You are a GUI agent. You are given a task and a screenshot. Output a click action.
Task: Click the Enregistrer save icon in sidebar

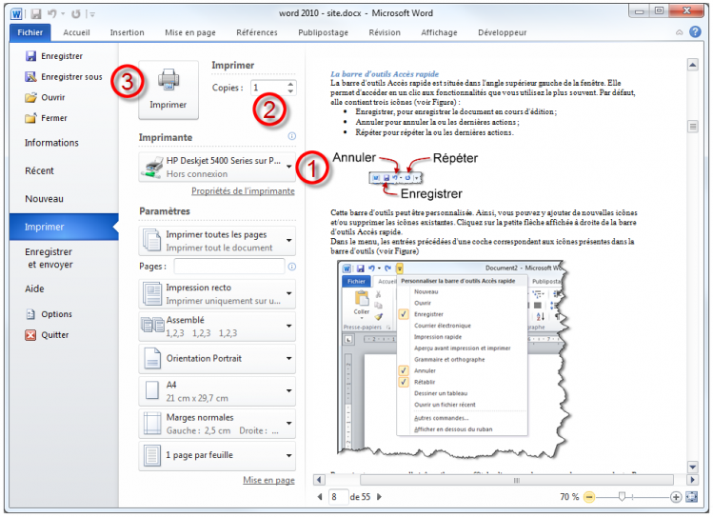point(31,56)
